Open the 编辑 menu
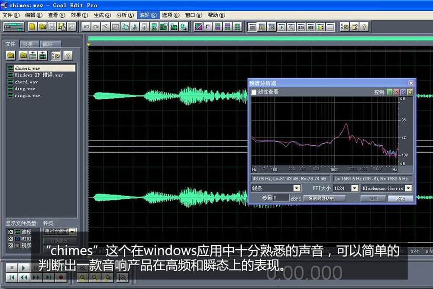Viewport: 433px width, 289px height. point(34,15)
